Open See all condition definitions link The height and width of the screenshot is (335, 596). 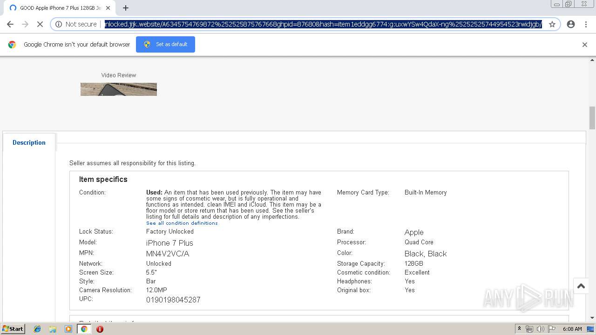[182, 223]
